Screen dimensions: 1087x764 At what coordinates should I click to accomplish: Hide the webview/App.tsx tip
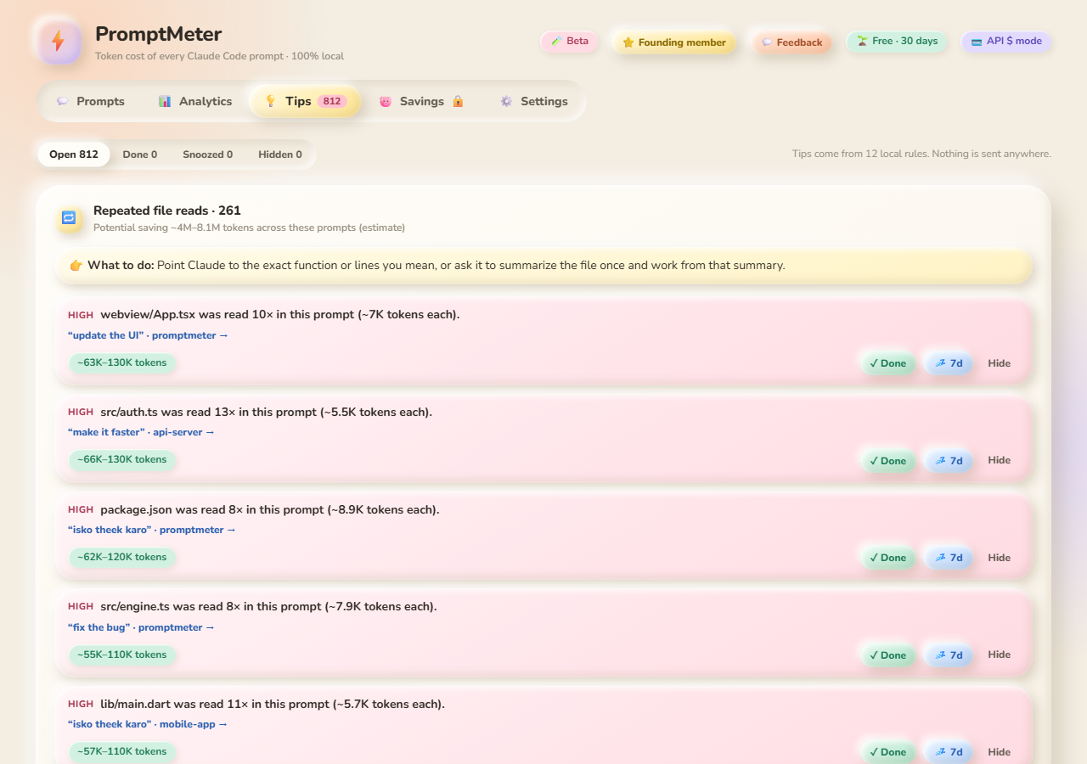coord(1000,363)
